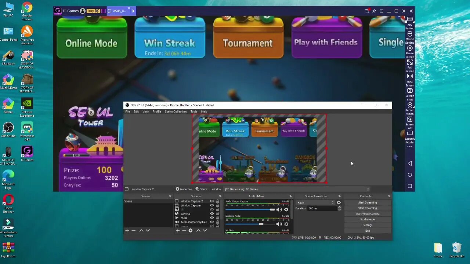Click Android home circle in TC Games
Image resolution: width=470 pixels, height=264 pixels.
point(410,175)
